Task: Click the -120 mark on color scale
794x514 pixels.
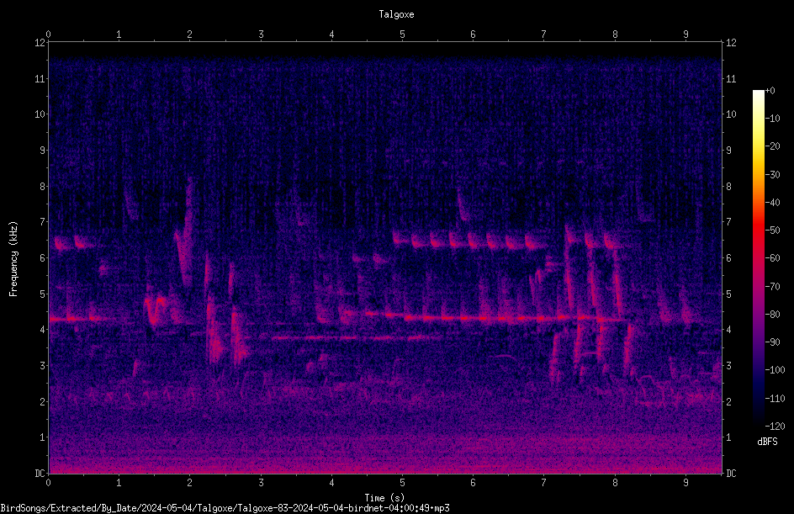Action: [775, 426]
